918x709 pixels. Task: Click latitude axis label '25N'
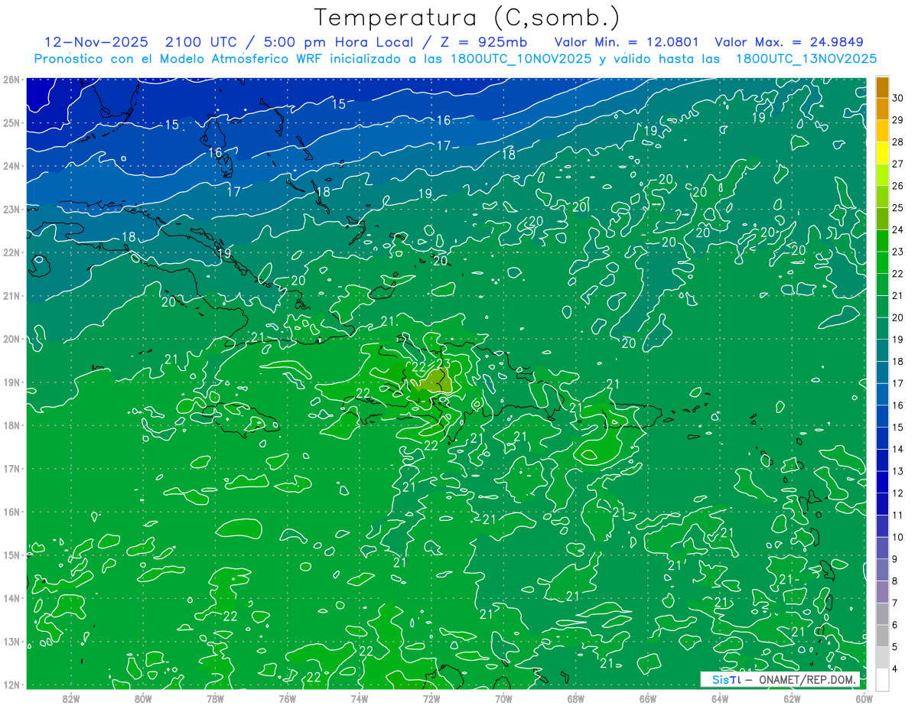[x=11, y=123]
